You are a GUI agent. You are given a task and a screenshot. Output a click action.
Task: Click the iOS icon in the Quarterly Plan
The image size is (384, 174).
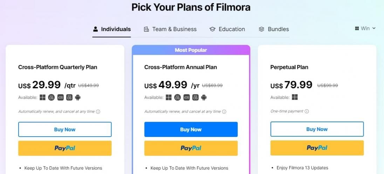[x=60, y=97]
